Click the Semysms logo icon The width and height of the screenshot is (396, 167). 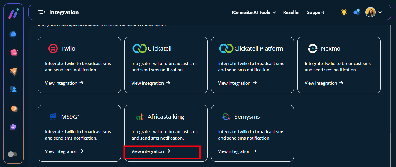click(x=226, y=117)
